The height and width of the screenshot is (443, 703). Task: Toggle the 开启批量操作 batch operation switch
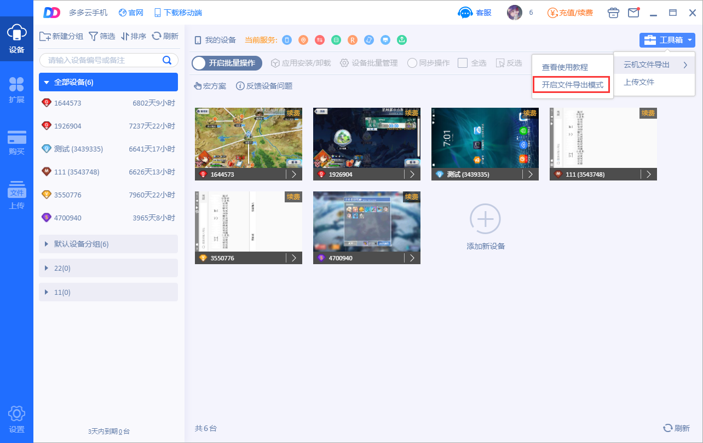click(227, 63)
